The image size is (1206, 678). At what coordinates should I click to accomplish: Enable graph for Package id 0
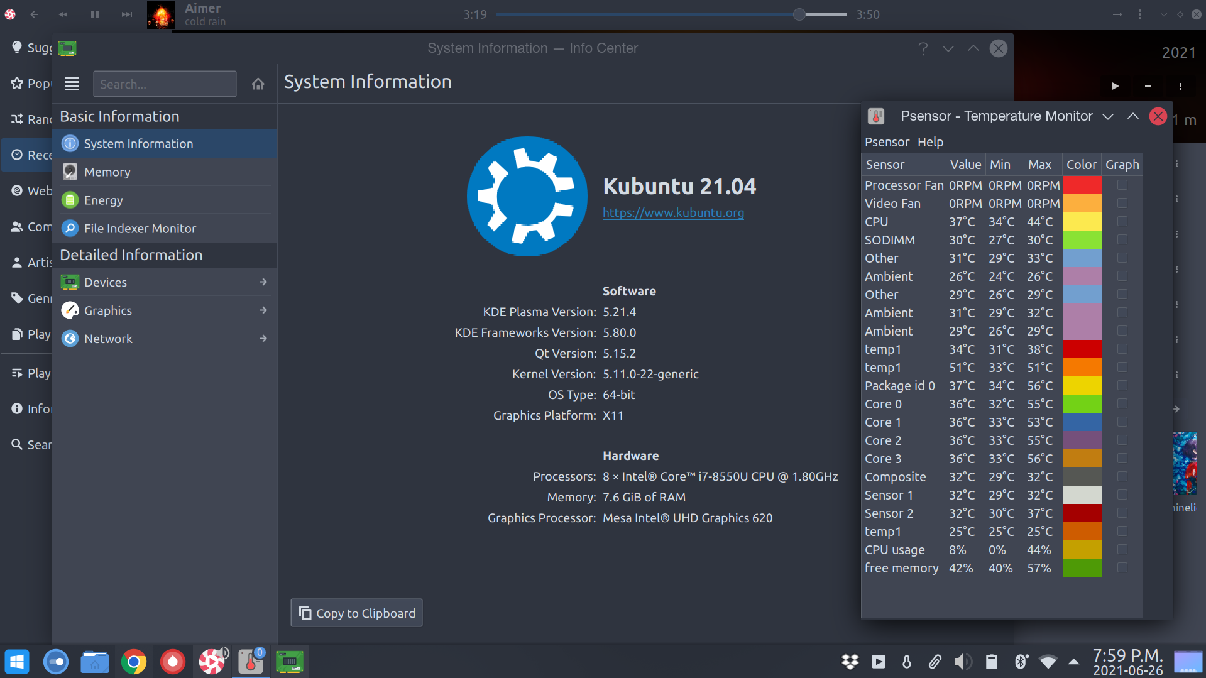pyautogui.click(x=1122, y=385)
